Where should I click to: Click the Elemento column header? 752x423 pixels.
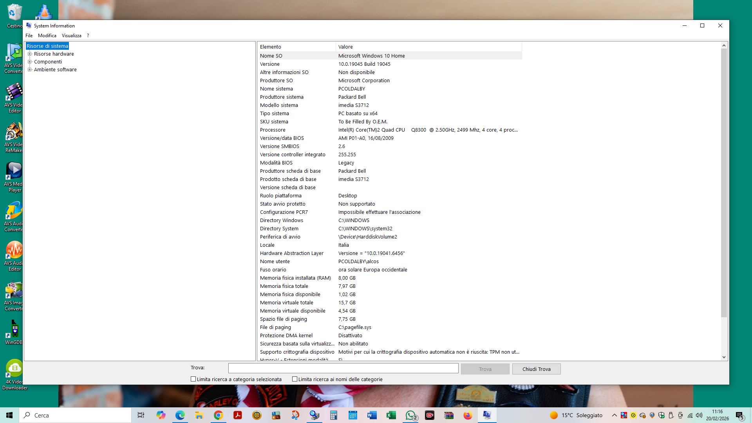(296, 47)
